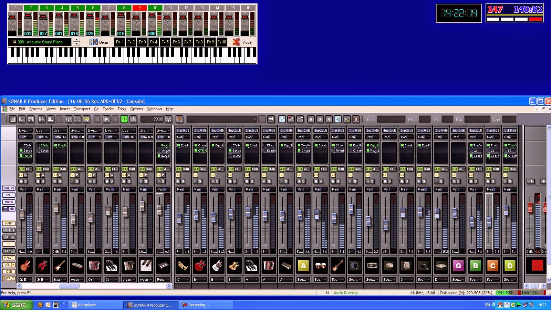Click the Console view icon in toolbar

[x=68, y=119]
